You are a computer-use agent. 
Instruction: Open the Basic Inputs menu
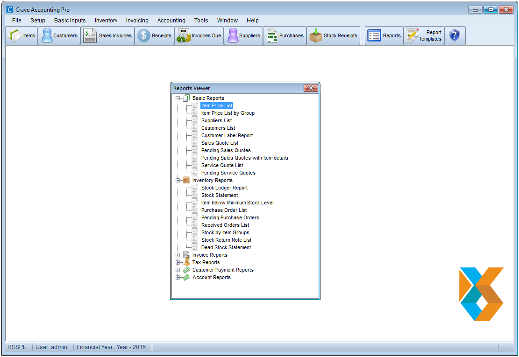70,21
